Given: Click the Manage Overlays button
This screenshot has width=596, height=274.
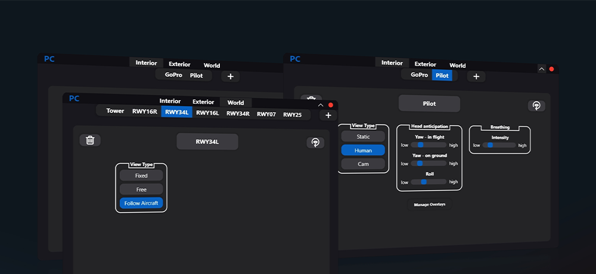Looking at the screenshot, I should coord(429,204).
